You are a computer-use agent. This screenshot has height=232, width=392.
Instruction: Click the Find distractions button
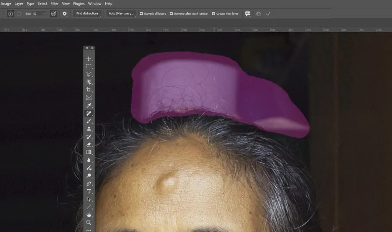pyautogui.click(x=87, y=14)
